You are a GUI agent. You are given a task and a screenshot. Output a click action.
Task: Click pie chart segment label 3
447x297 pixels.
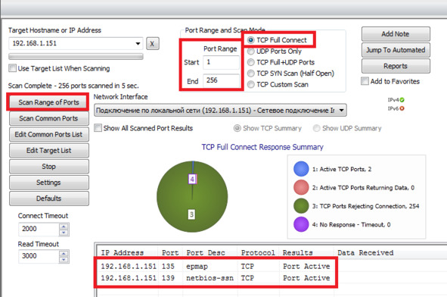(x=191, y=214)
